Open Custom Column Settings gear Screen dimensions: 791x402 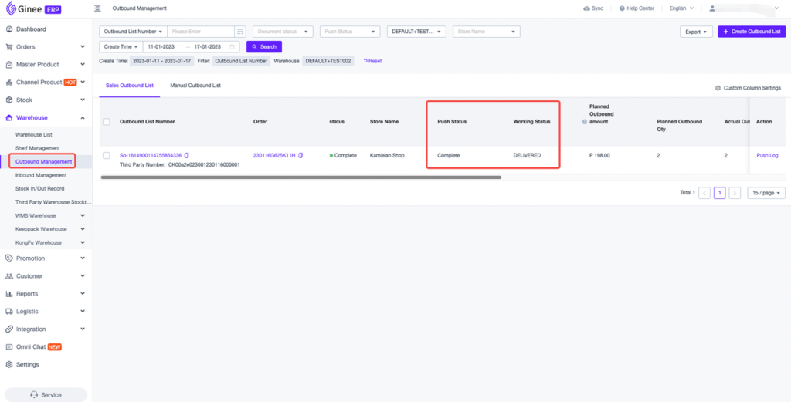[x=718, y=88]
